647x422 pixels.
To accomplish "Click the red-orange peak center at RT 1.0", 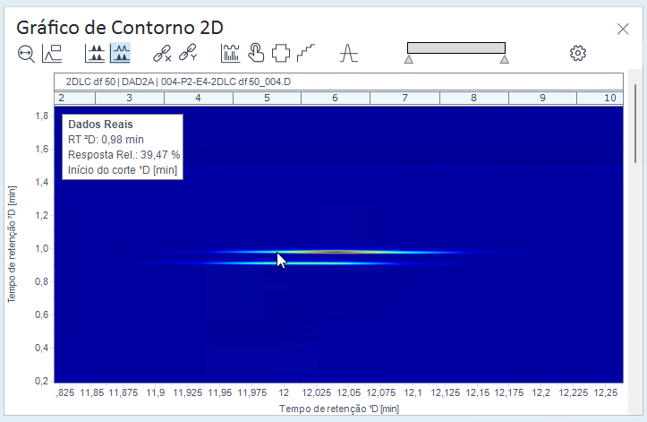I will [x=336, y=252].
